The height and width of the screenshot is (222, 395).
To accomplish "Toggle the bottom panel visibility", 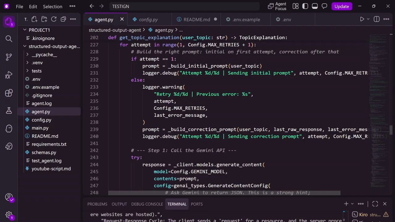I will point(315,6).
